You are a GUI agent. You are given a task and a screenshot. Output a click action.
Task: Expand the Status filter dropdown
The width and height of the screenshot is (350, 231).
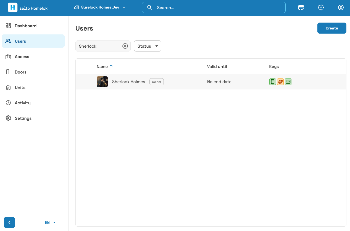point(148,46)
